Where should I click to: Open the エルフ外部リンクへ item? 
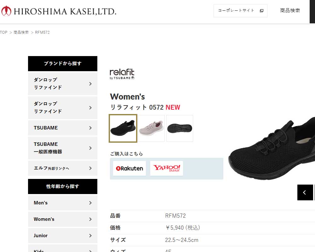63,168
